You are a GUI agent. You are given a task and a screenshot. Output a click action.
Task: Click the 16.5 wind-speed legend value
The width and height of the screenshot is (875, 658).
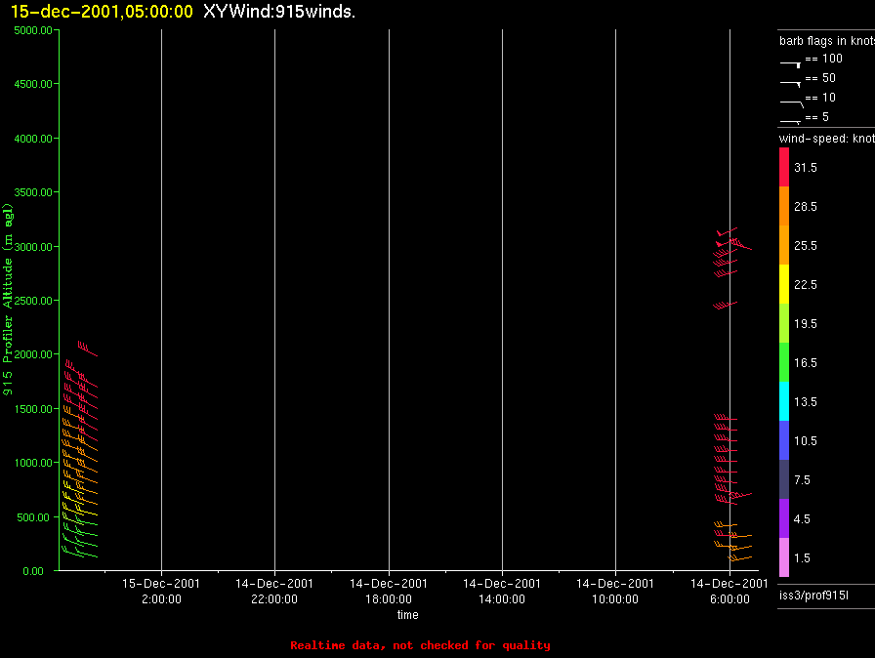(806, 362)
